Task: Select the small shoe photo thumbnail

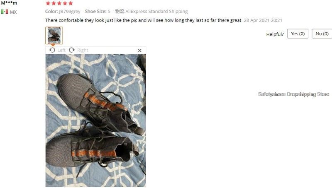Action: coord(54,36)
